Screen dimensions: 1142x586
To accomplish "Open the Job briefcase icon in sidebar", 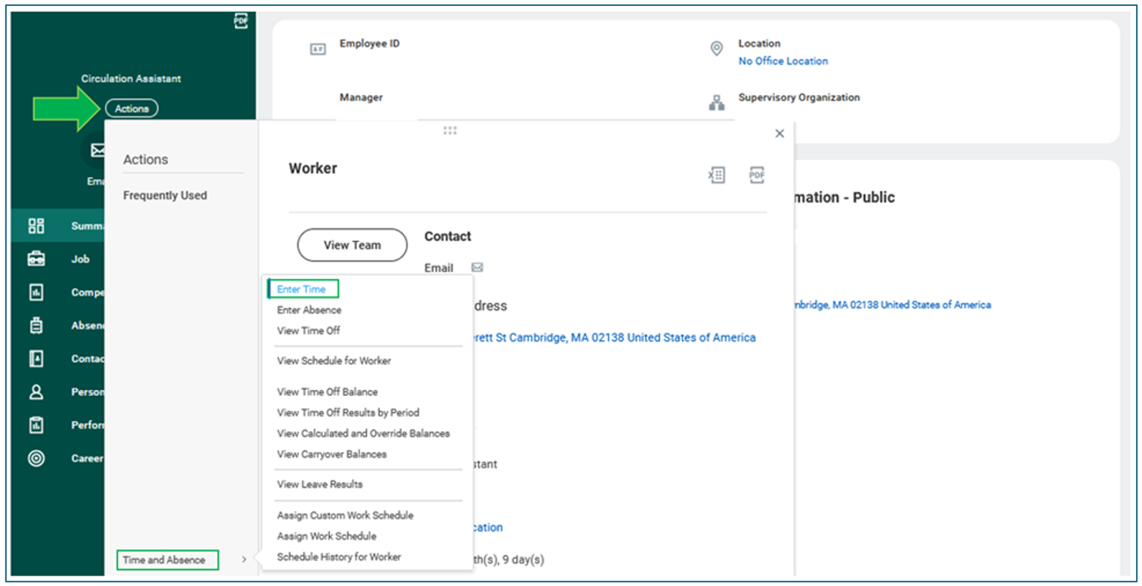I will coord(36,259).
